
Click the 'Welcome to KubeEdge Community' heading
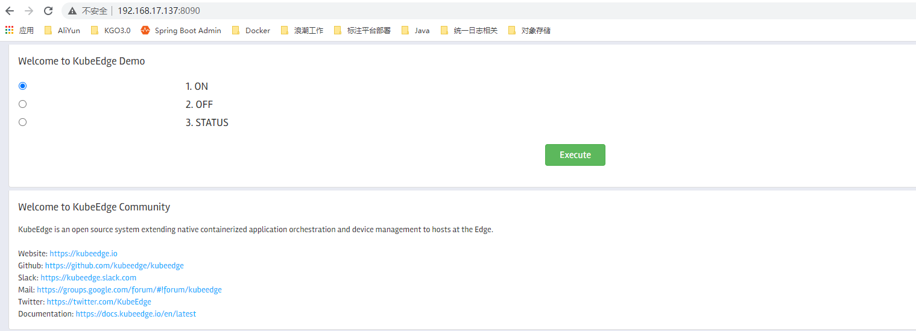pos(94,207)
